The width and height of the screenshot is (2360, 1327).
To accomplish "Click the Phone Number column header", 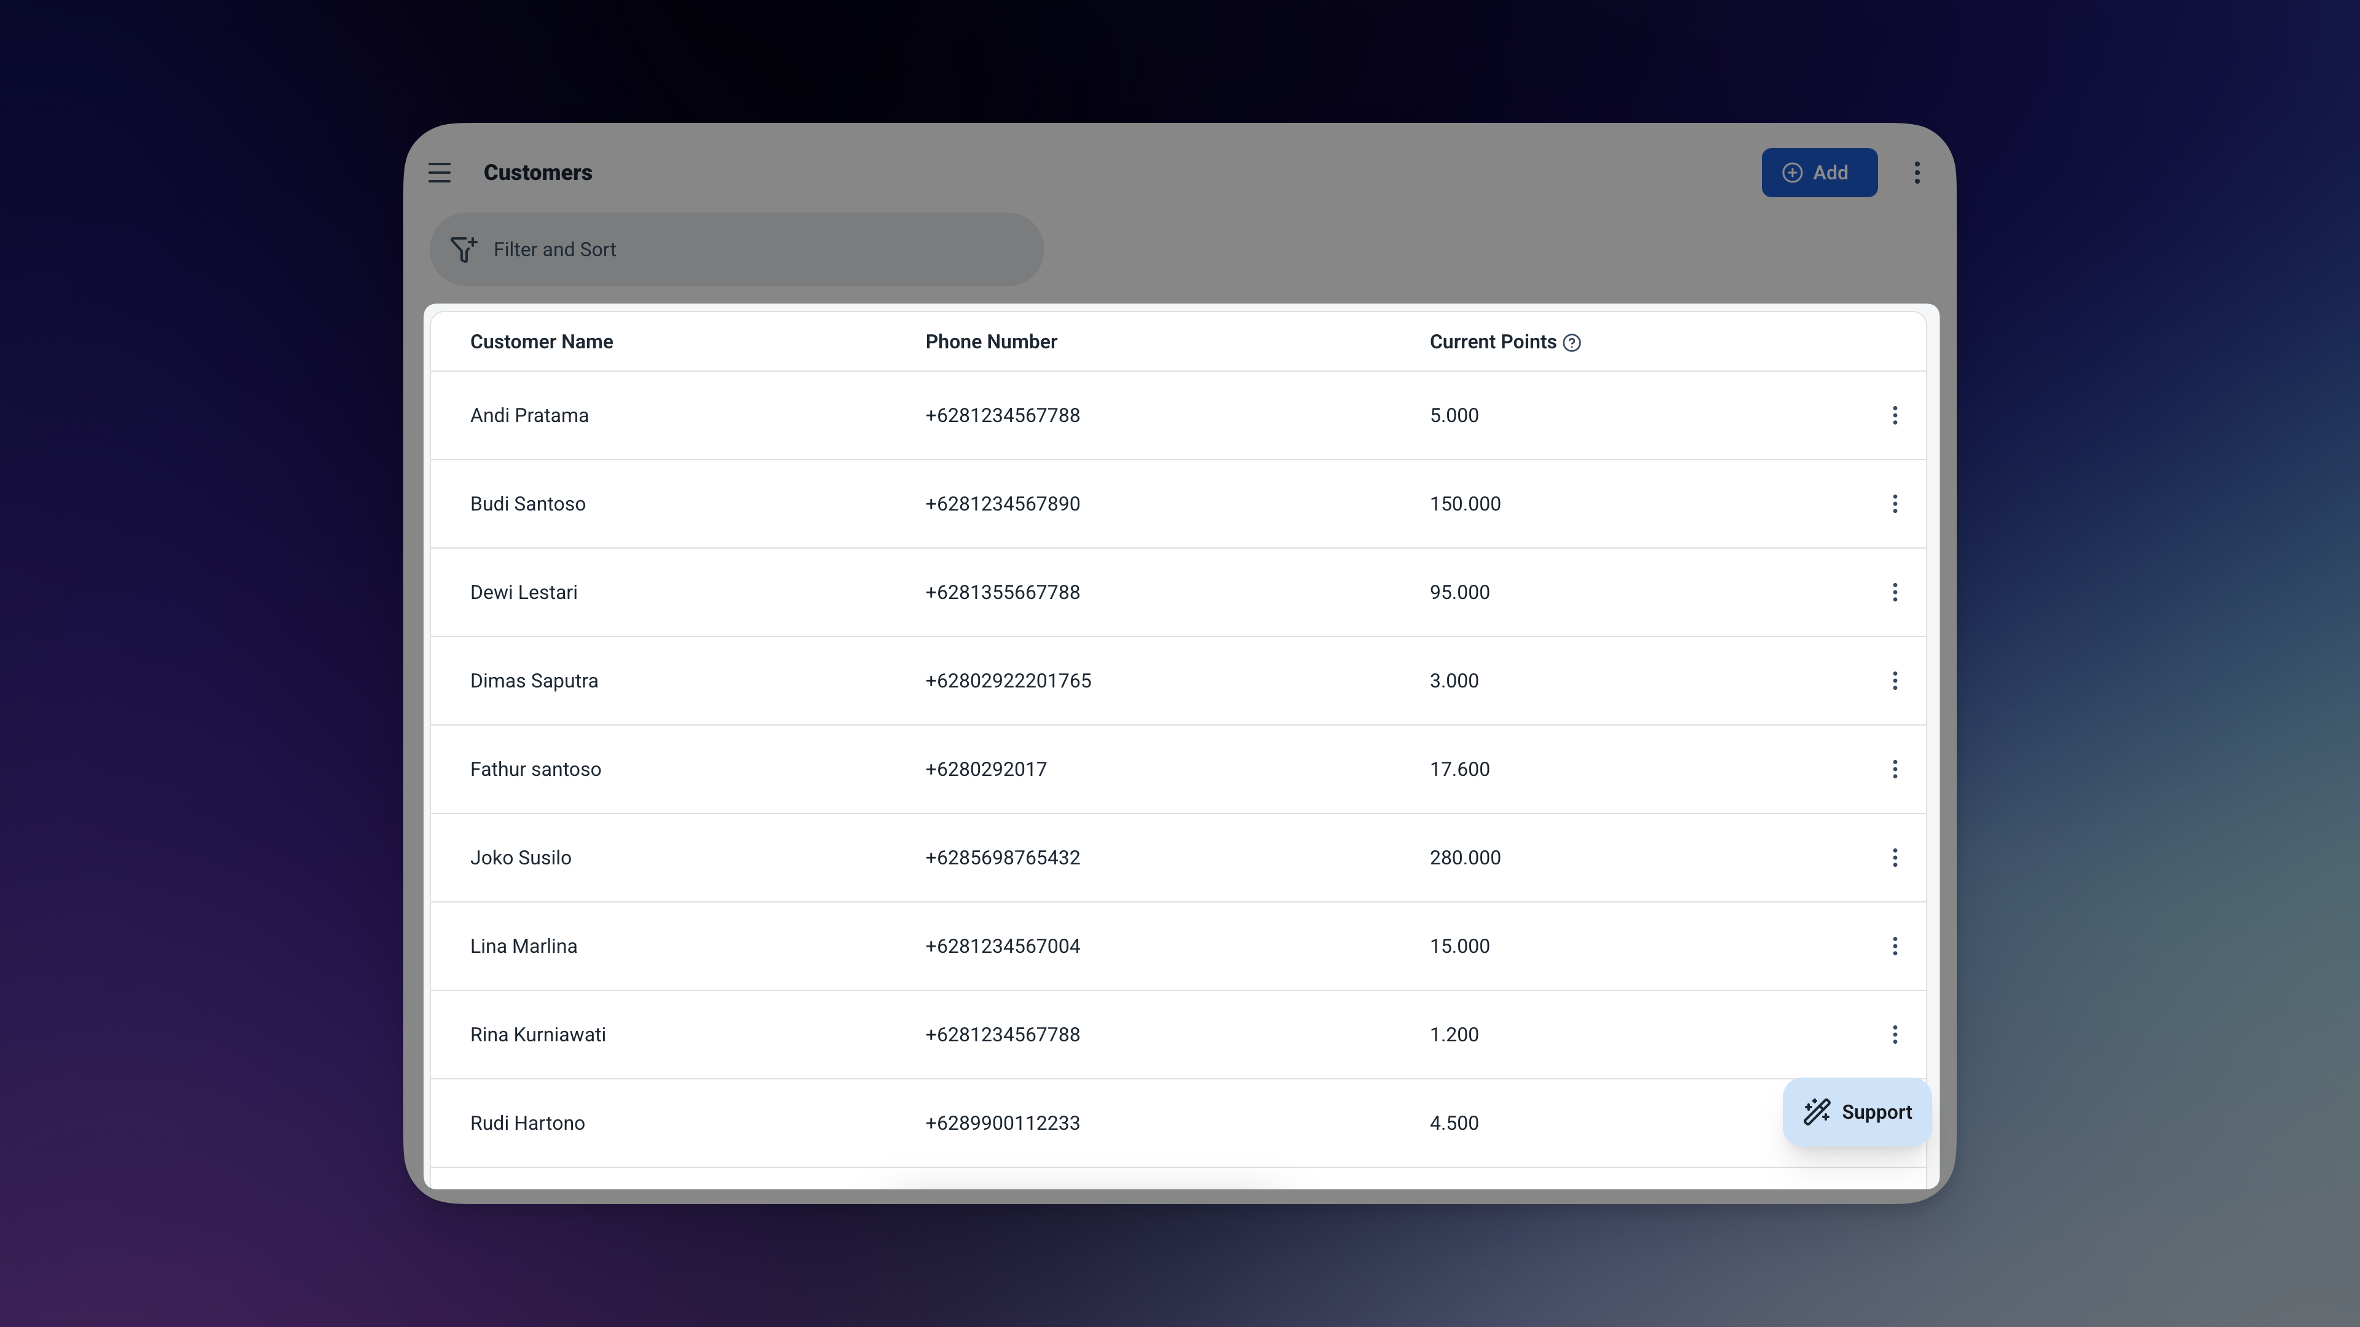I will point(990,342).
